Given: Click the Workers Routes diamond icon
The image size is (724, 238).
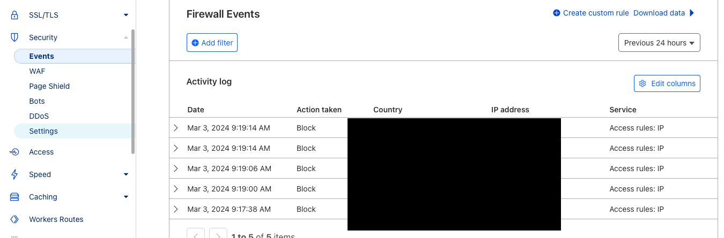Looking at the screenshot, I should pos(14,219).
